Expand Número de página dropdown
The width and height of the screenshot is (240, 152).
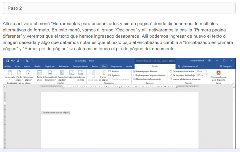[28, 75]
